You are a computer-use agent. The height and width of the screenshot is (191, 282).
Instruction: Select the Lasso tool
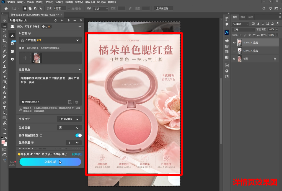point(4,30)
